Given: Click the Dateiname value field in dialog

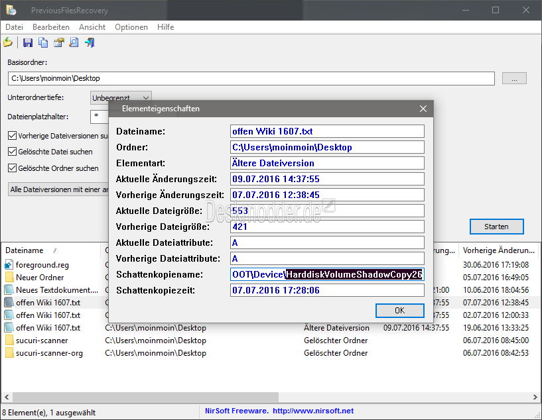Looking at the screenshot, I should click(x=327, y=131).
